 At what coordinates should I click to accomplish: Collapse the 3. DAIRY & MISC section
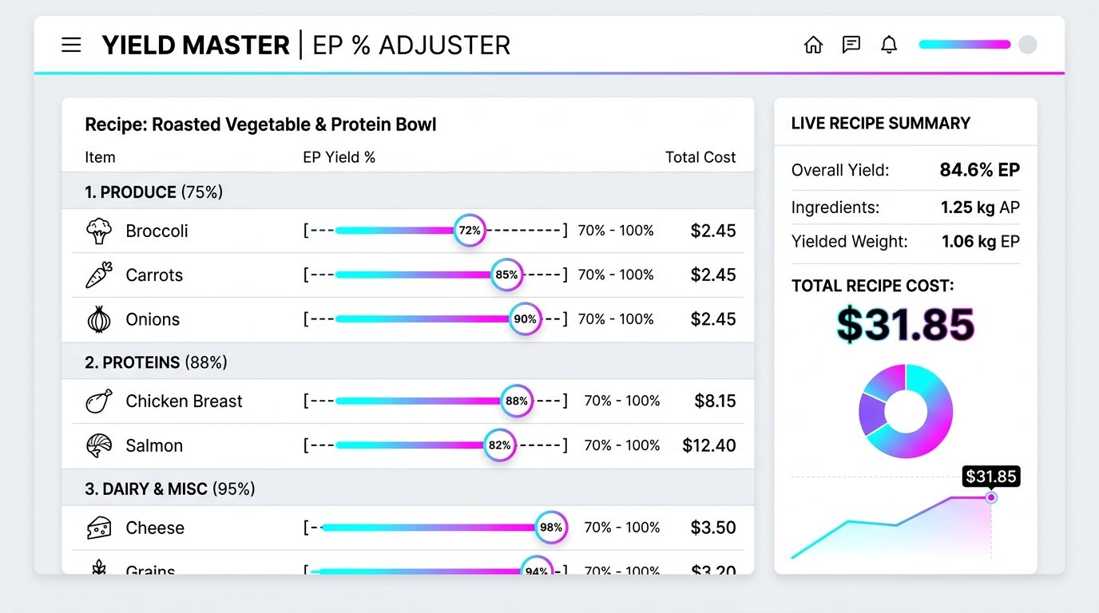tap(408, 488)
